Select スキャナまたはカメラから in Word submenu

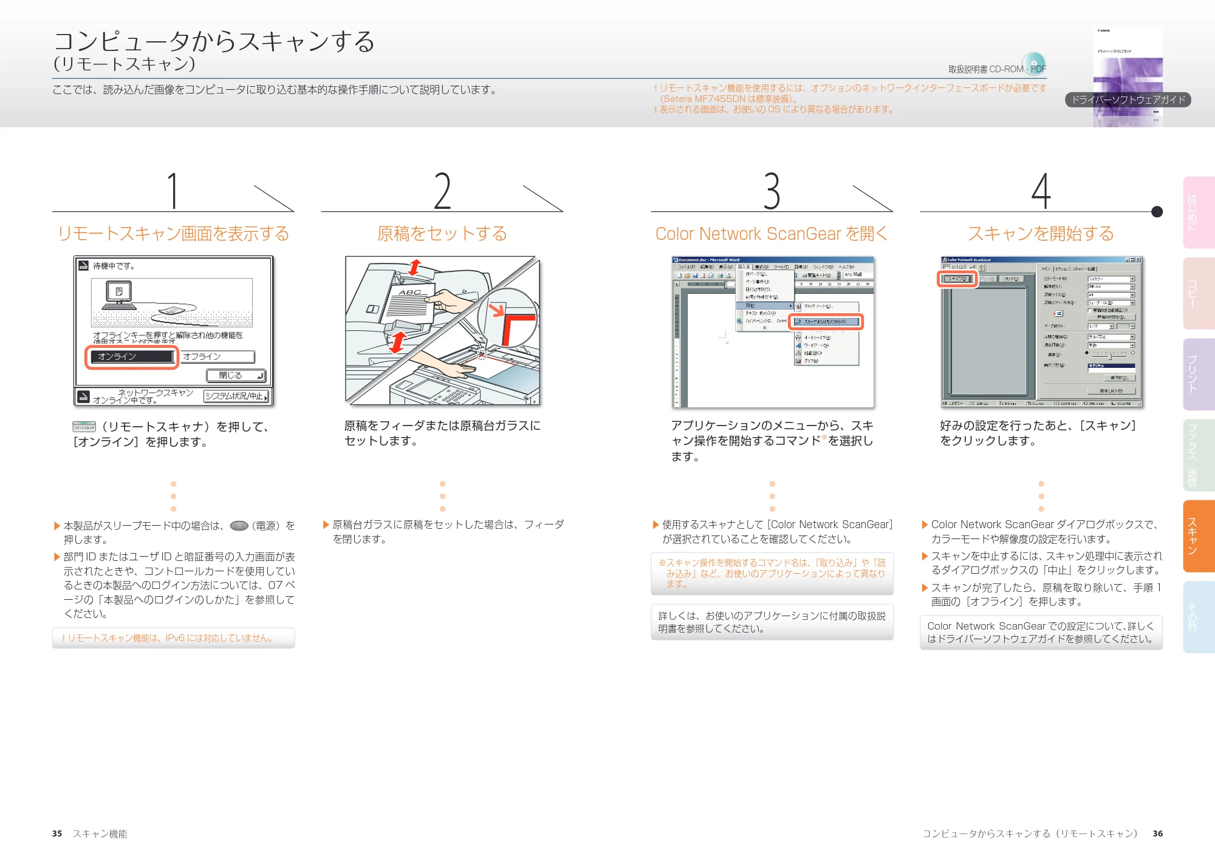(x=826, y=322)
